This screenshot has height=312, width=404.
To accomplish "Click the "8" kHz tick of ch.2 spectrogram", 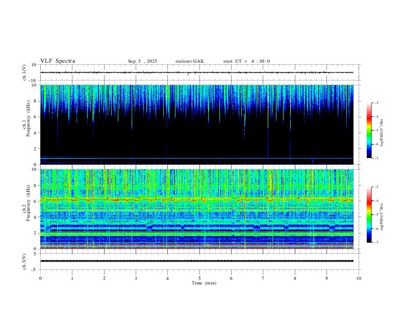I will point(36,186).
